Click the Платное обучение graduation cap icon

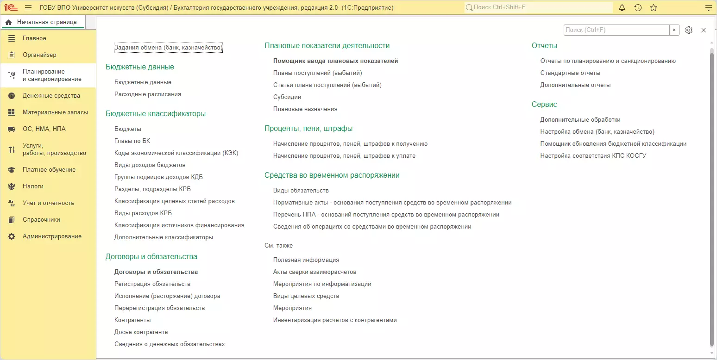pos(12,170)
